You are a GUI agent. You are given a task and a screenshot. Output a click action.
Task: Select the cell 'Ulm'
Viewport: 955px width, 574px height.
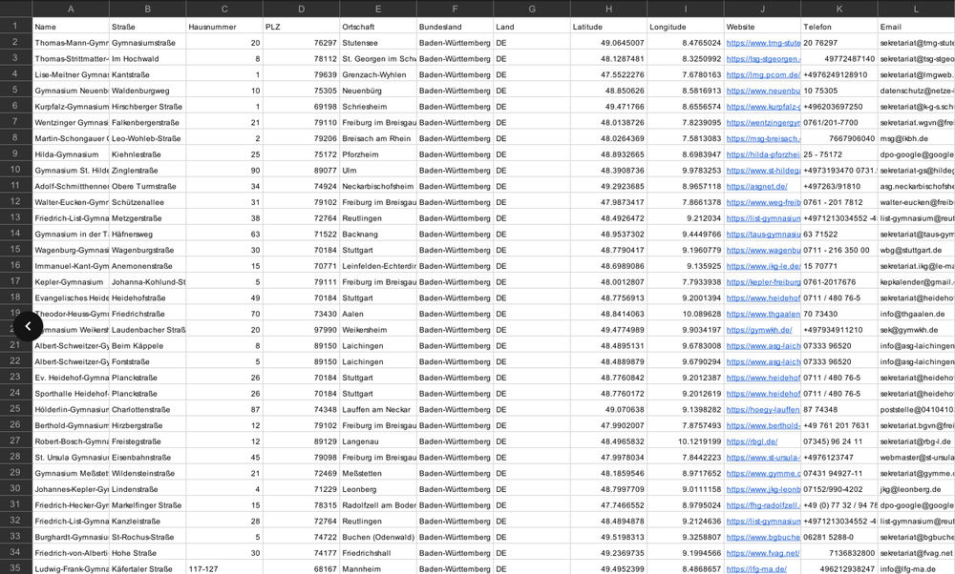(x=378, y=171)
